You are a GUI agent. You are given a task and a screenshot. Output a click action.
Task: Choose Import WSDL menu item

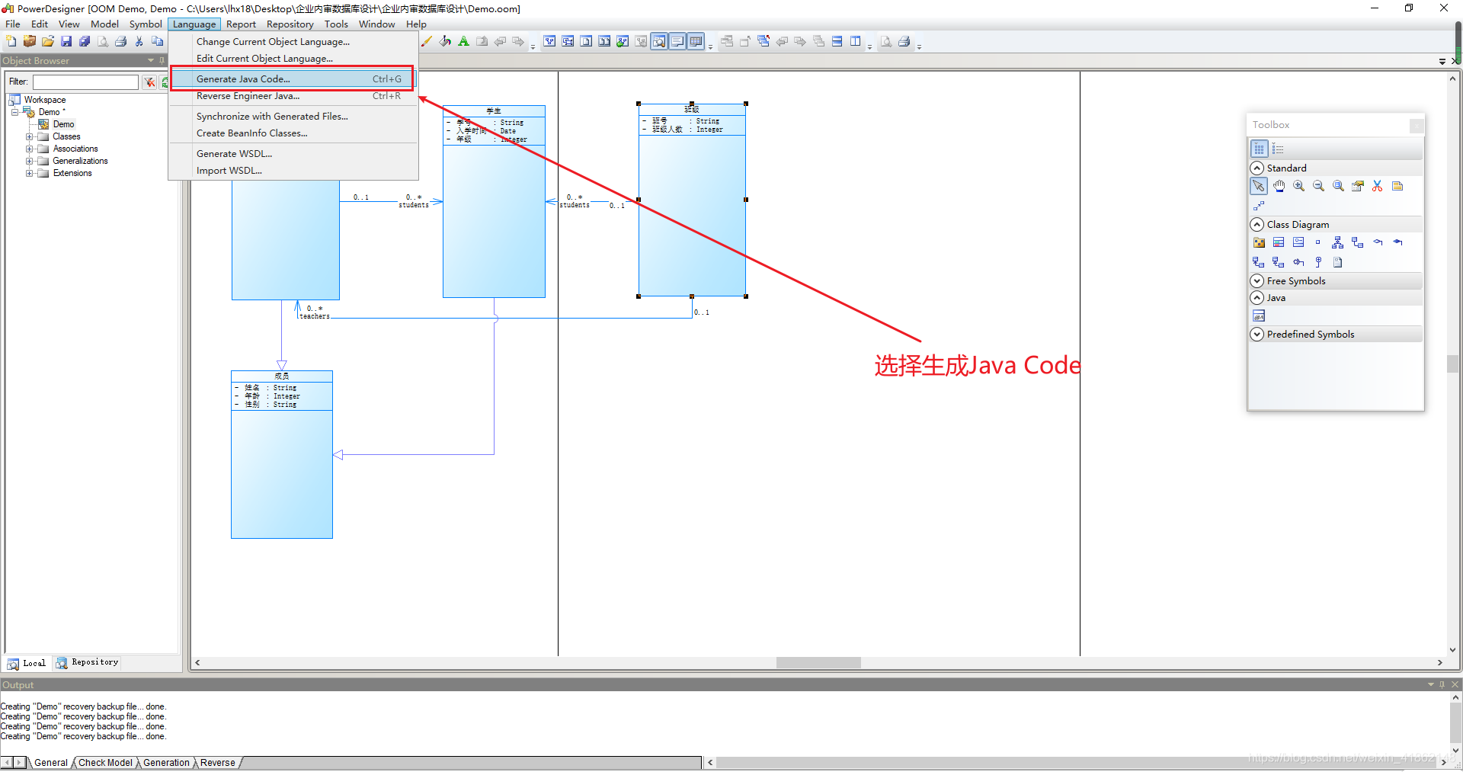pos(293,170)
